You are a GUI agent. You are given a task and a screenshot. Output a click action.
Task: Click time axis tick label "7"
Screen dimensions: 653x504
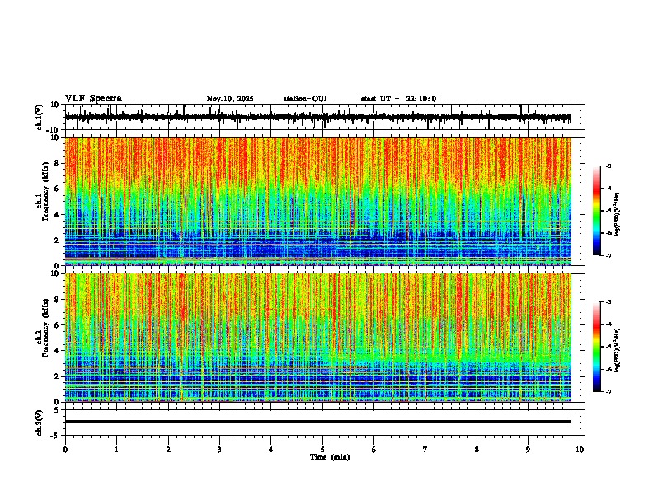click(x=425, y=450)
